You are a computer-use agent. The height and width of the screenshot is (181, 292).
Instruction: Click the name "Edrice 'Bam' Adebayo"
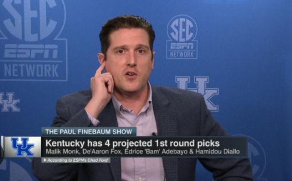(x=156, y=152)
